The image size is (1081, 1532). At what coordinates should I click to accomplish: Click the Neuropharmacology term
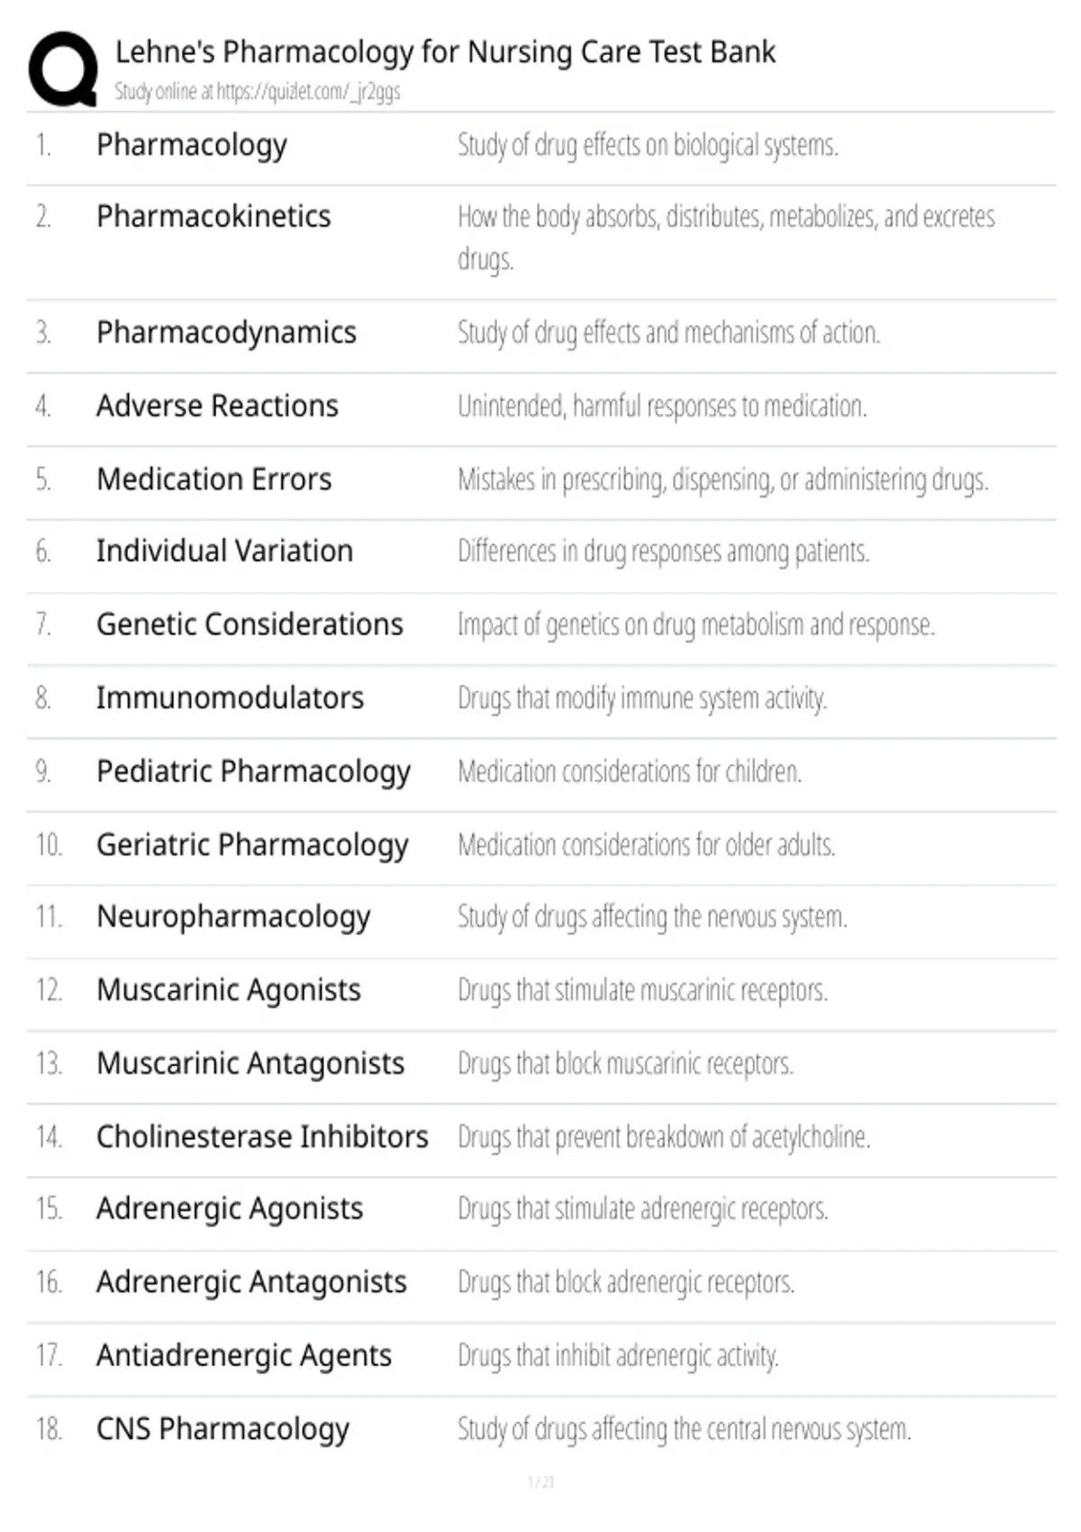pos(233,917)
